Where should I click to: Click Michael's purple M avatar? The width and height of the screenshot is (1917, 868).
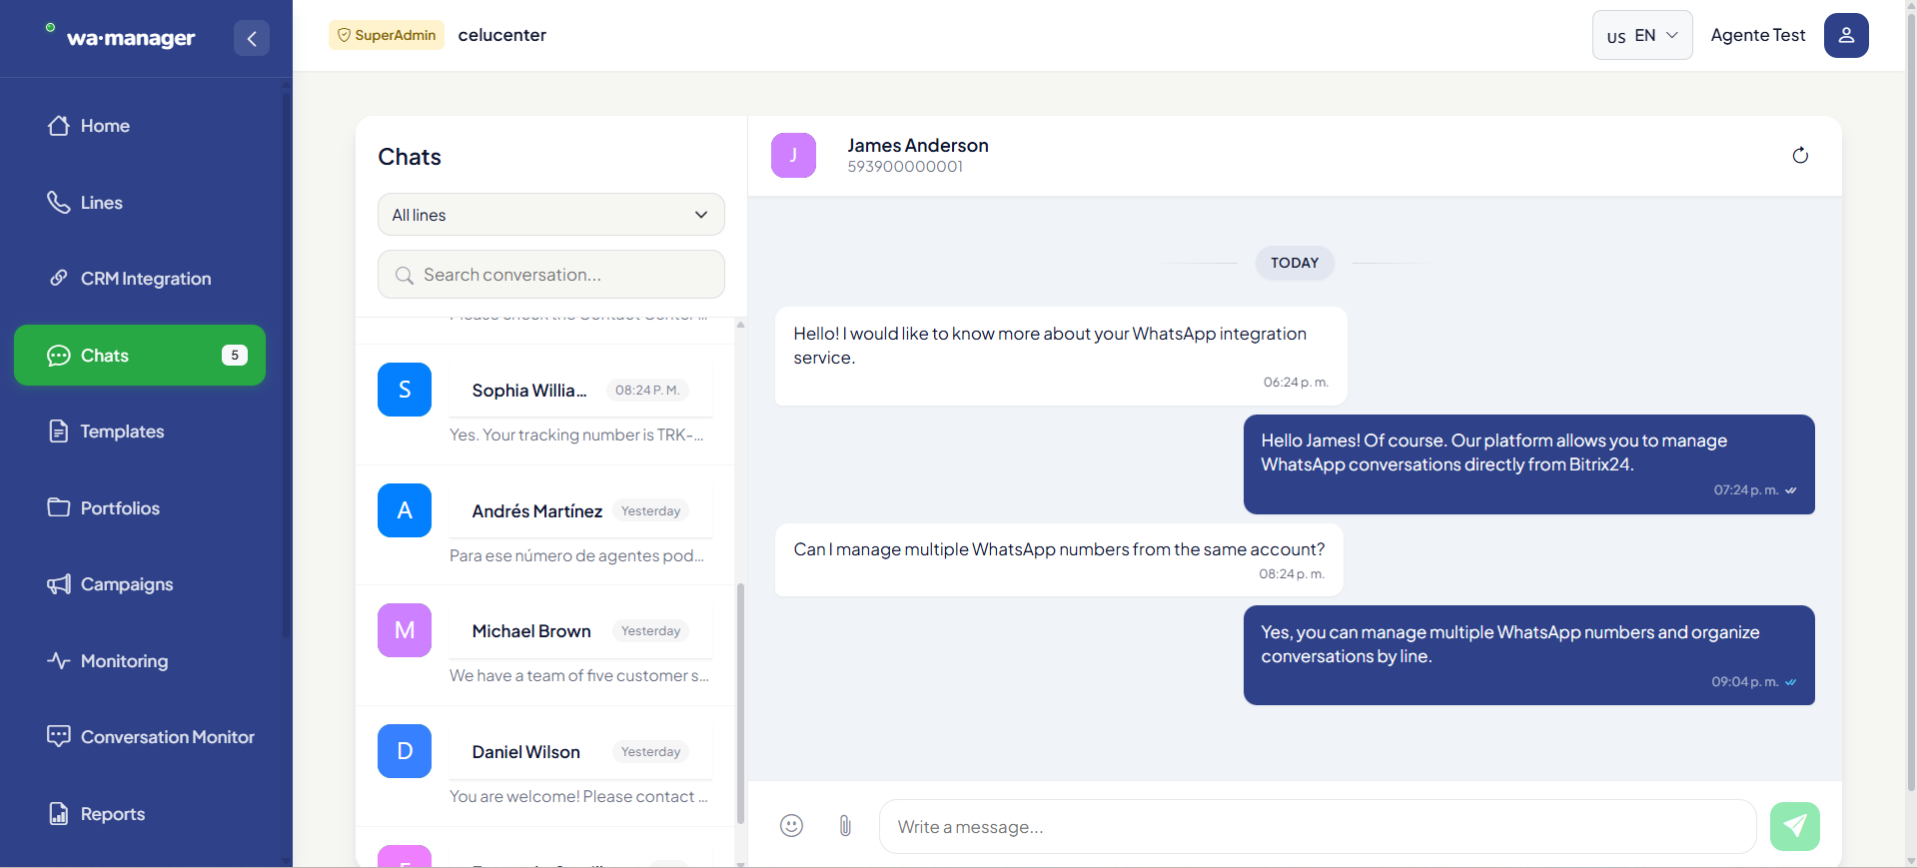405,630
